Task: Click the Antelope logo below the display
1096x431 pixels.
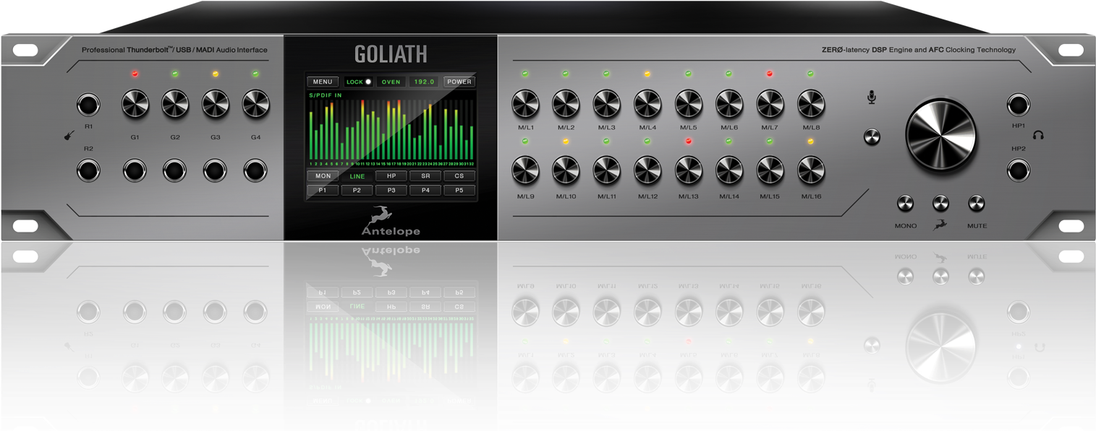Action: click(x=391, y=222)
